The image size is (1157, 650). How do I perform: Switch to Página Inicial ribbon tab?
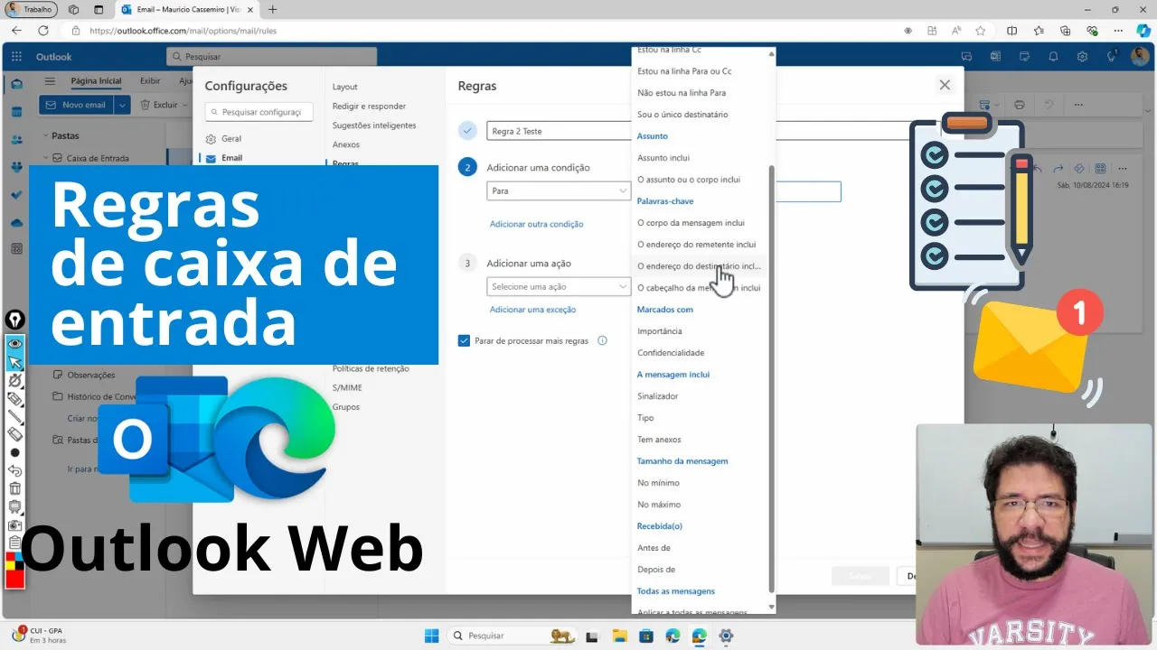click(x=96, y=81)
